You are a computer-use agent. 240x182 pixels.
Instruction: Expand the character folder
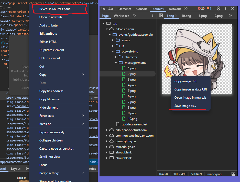click(116, 57)
